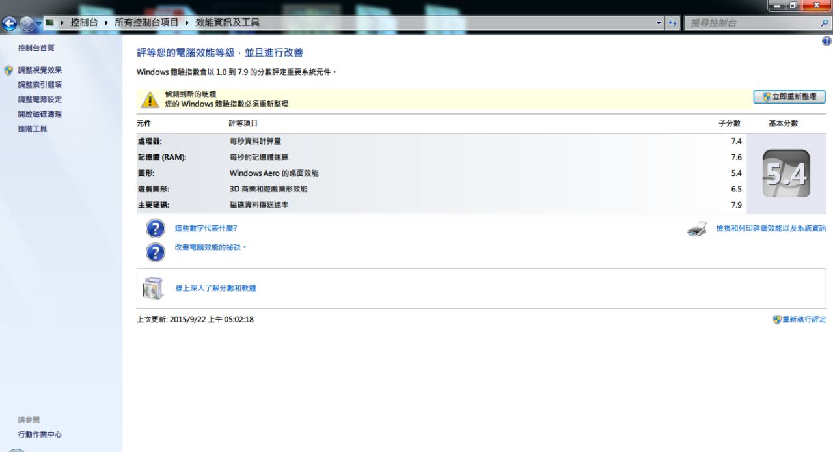Click the blue help question mark icon at top right
This screenshot has width=833, height=452.
(x=827, y=41)
